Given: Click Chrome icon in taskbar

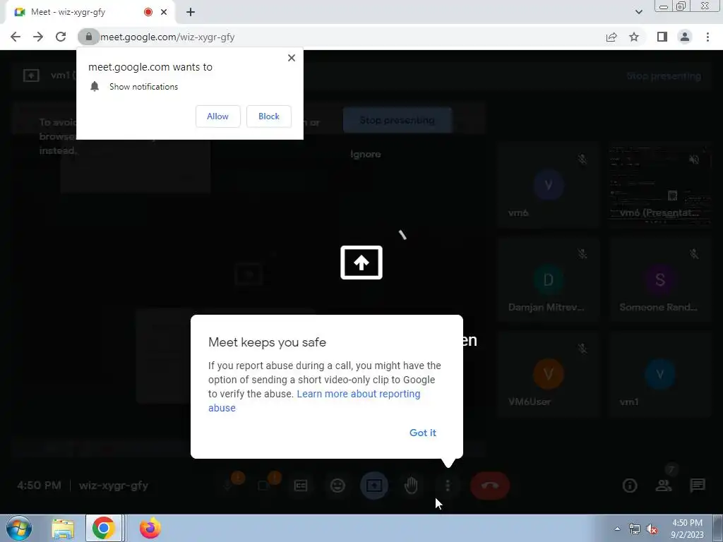Looking at the screenshot, I should point(104,528).
